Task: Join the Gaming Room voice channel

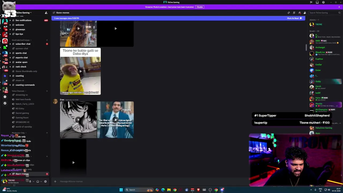Action: pyautogui.click(x=29, y=118)
